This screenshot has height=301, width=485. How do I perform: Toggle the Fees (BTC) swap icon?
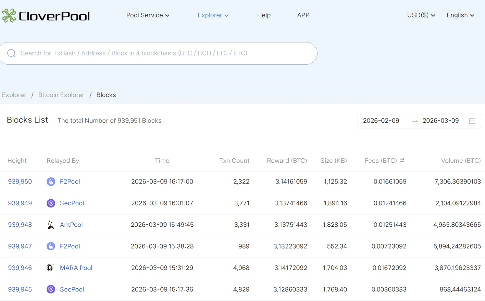(402, 160)
